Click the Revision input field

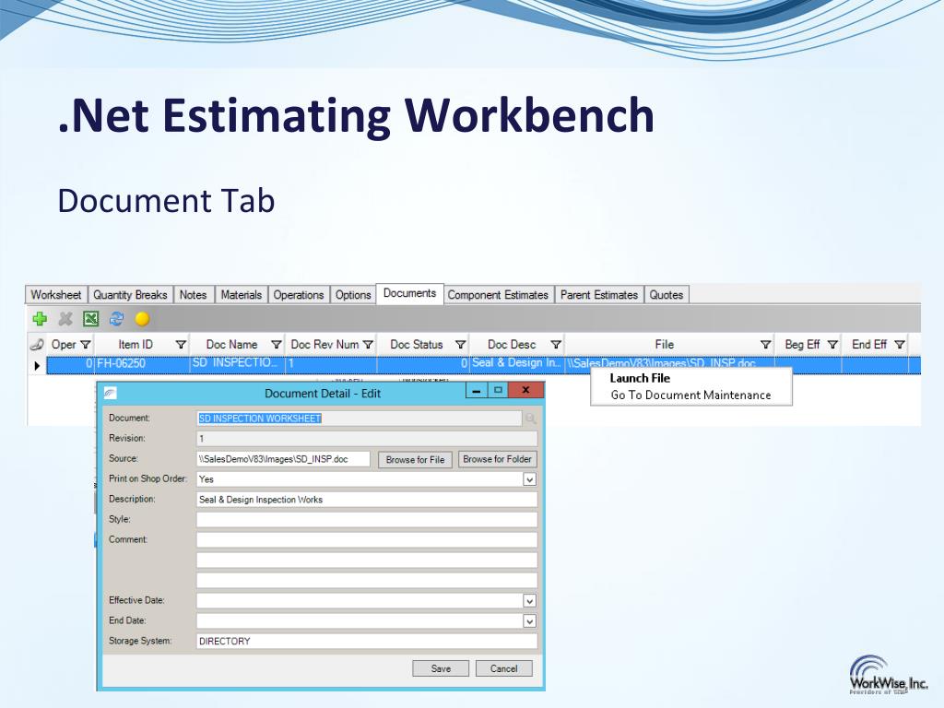click(367, 438)
